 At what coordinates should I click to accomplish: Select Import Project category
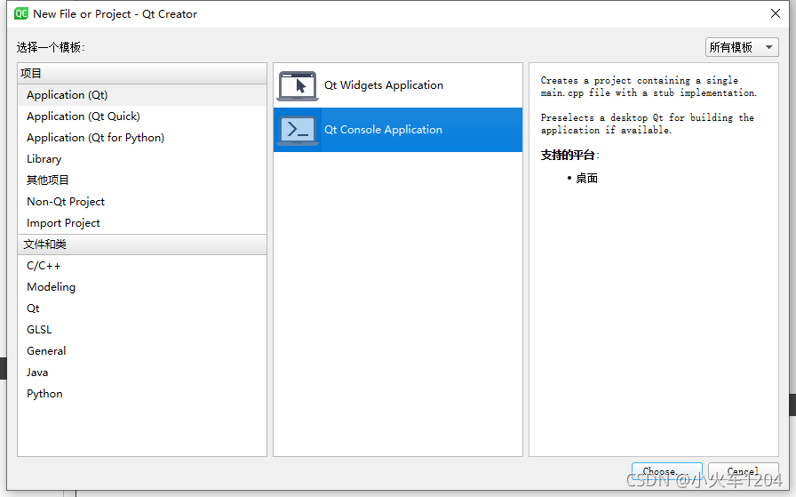coord(141,223)
